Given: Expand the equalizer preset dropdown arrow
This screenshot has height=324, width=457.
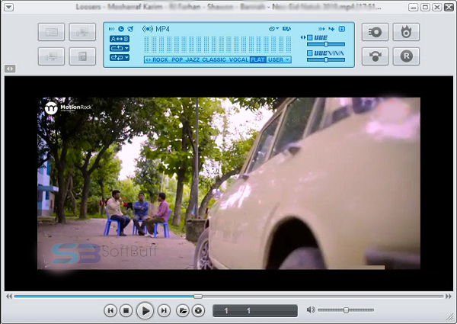Looking at the screenshot, I should click(x=287, y=59).
